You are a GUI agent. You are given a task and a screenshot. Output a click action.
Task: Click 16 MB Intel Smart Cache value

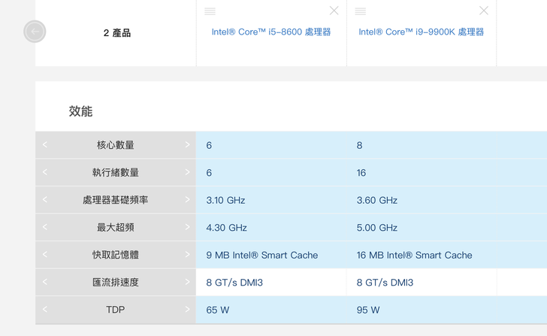click(414, 255)
